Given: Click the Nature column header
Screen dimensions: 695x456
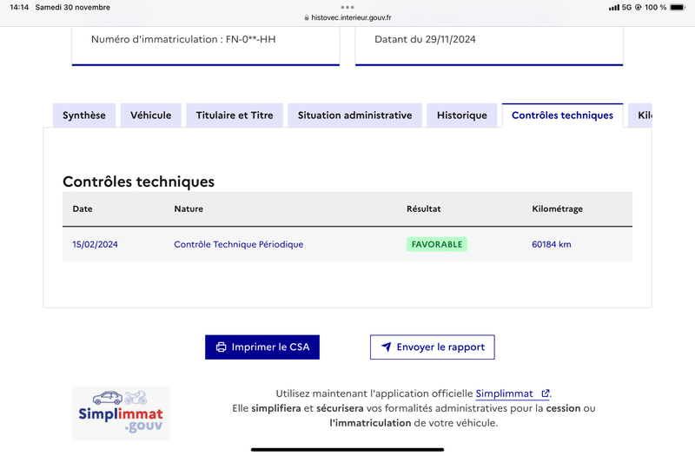Looking at the screenshot, I should coord(189,208).
